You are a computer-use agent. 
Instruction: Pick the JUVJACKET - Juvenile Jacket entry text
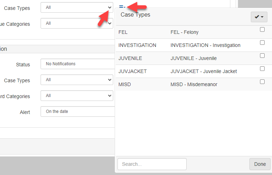pyautogui.click(x=204, y=71)
